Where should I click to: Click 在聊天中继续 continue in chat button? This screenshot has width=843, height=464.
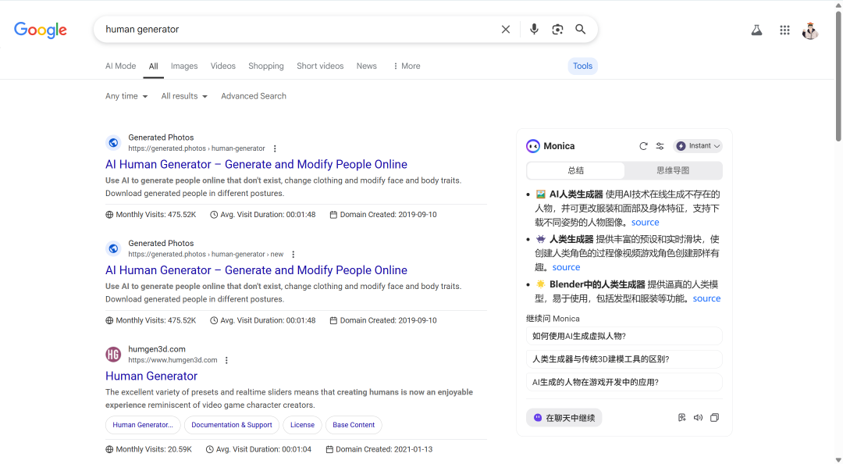point(564,418)
